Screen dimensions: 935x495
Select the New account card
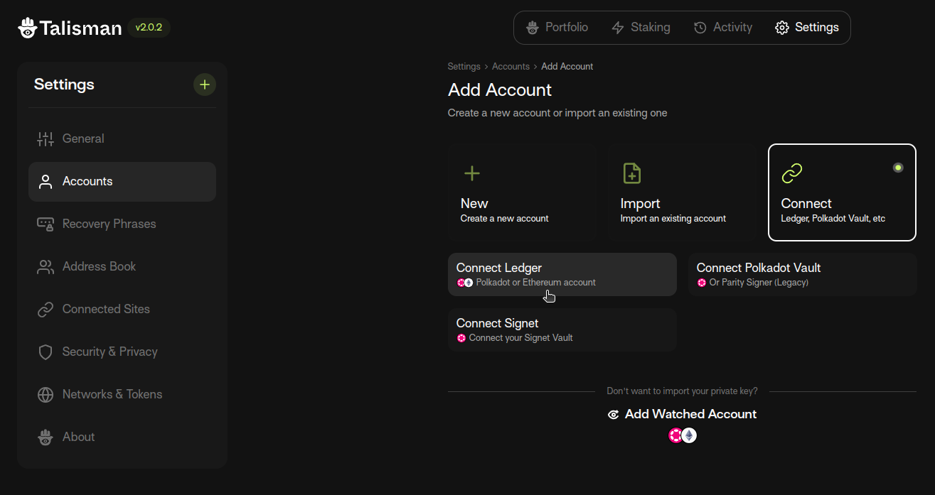[522, 192]
